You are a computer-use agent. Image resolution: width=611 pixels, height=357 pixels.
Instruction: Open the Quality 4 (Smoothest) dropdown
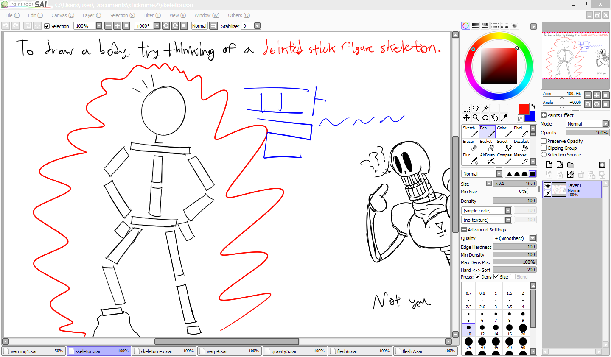(514, 238)
